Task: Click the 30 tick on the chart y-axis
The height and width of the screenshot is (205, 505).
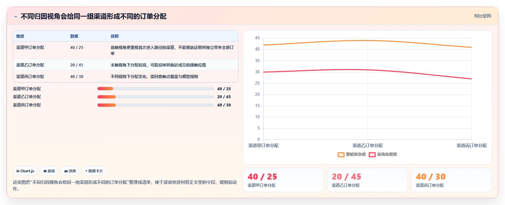Action: (x=257, y=72)
